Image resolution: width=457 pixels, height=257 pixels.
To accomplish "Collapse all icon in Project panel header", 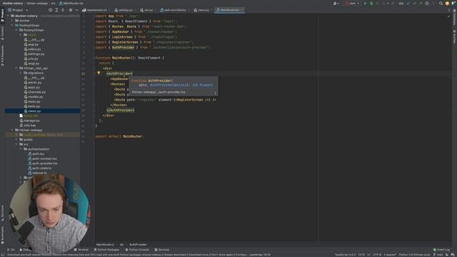I will coord(63,10).
